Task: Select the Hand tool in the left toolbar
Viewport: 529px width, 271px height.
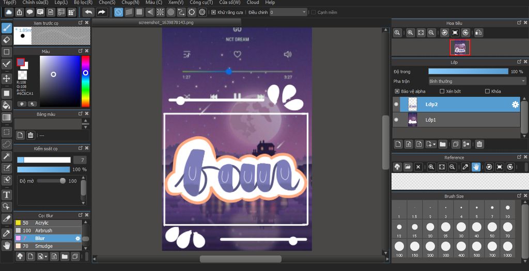Action: coord(7,245)
